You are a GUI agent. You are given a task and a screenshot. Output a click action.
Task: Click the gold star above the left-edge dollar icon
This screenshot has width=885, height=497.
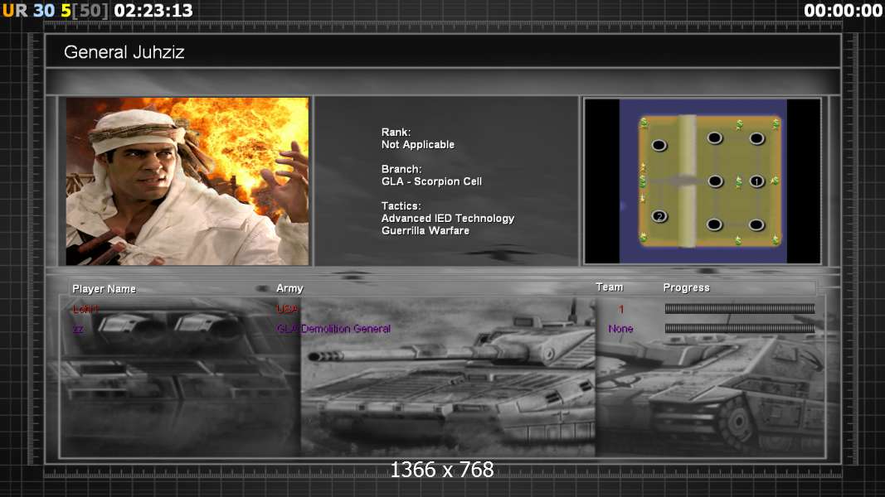pyautogui.click(x=642, y=167)
